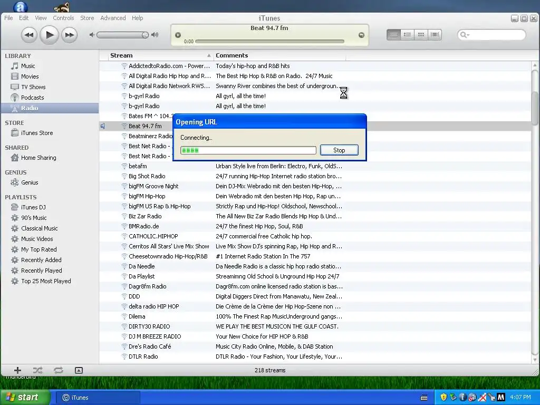This screenshot has width=540, height=405.
Task: Click the black M tray icon
Action: tap(501, 397)
